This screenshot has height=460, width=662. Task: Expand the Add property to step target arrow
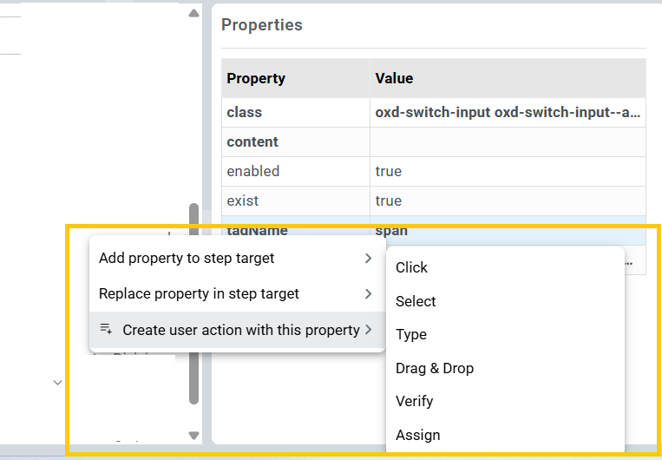(x=369, y=259)
